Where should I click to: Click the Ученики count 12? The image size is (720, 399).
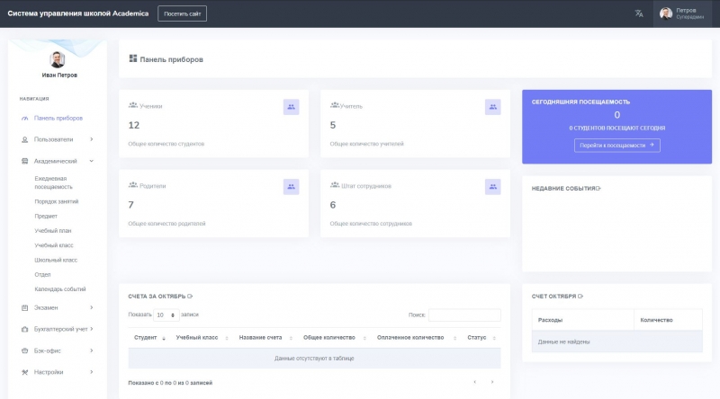[133, 125]
